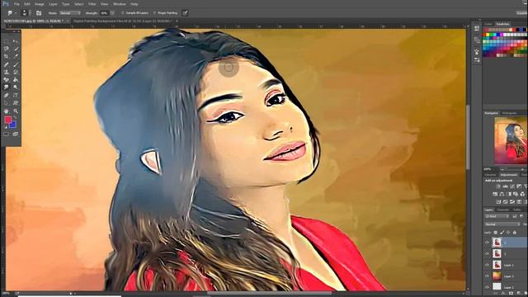This screenshot has width=528, height=297.
Task: Select the Crop tool
Action: point(7,57)
